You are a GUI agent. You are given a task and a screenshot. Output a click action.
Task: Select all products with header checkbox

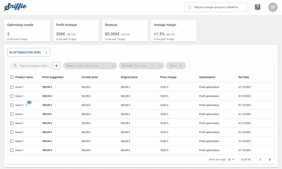(12, 77)
